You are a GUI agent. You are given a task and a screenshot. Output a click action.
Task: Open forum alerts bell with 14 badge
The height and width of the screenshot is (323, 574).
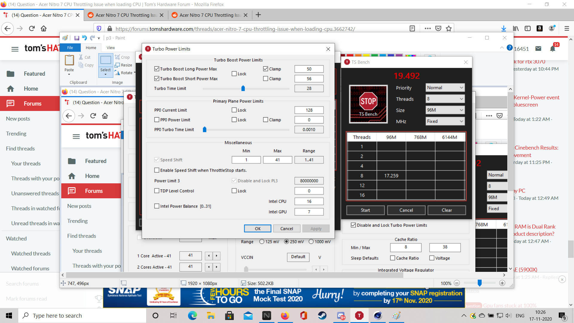coord(553,48)
